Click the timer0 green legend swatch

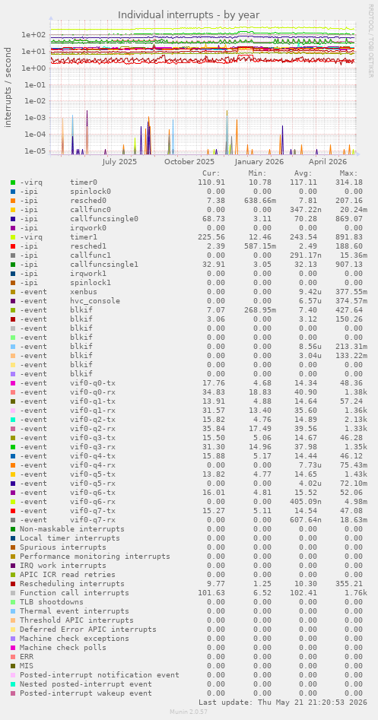click(13, 182)
